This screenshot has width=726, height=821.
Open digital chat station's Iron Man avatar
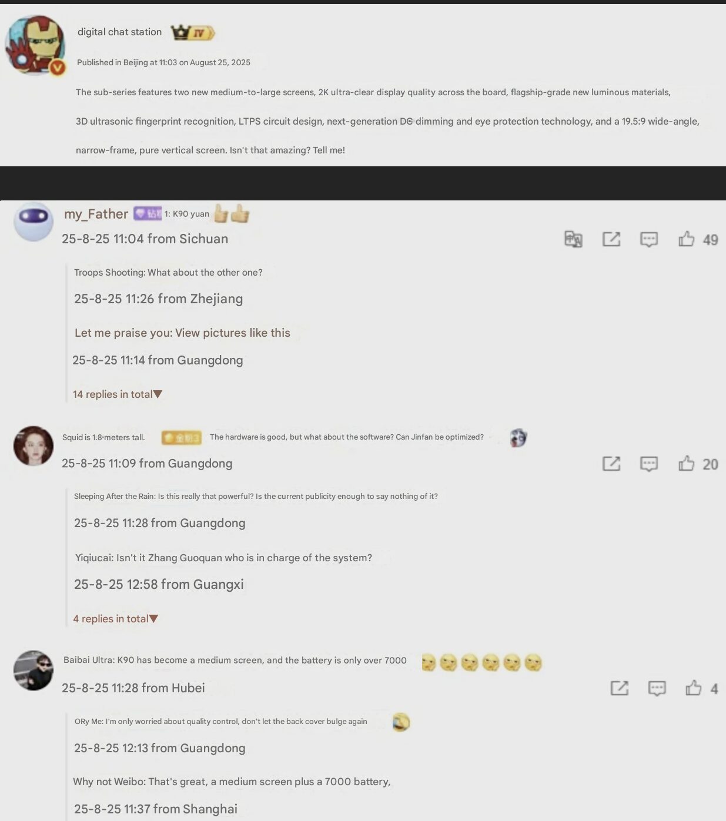(x=35, y=45)
